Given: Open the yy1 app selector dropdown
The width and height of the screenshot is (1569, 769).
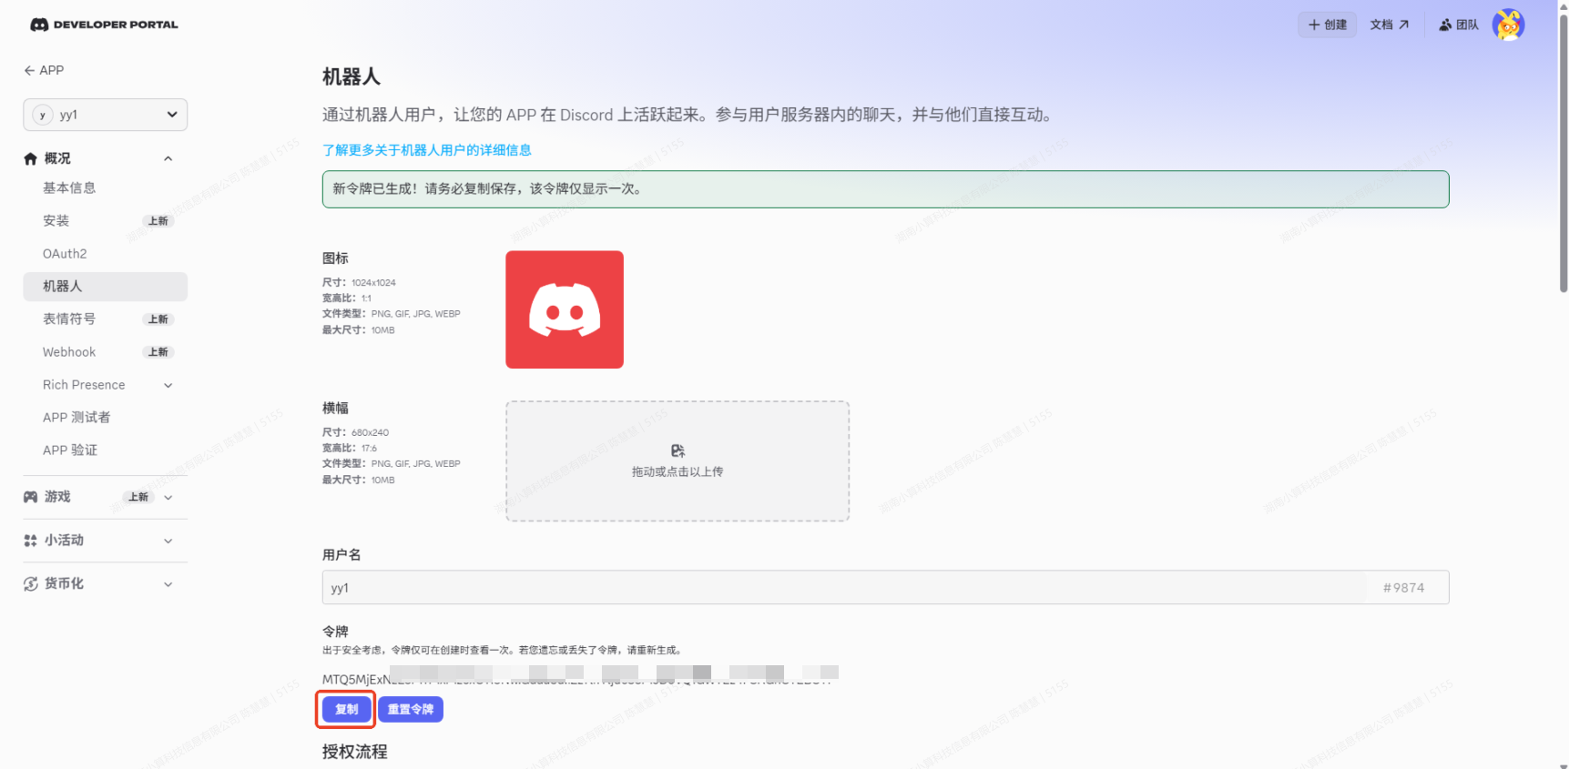Looking at the screenshot, I should [x=106, y=115].
